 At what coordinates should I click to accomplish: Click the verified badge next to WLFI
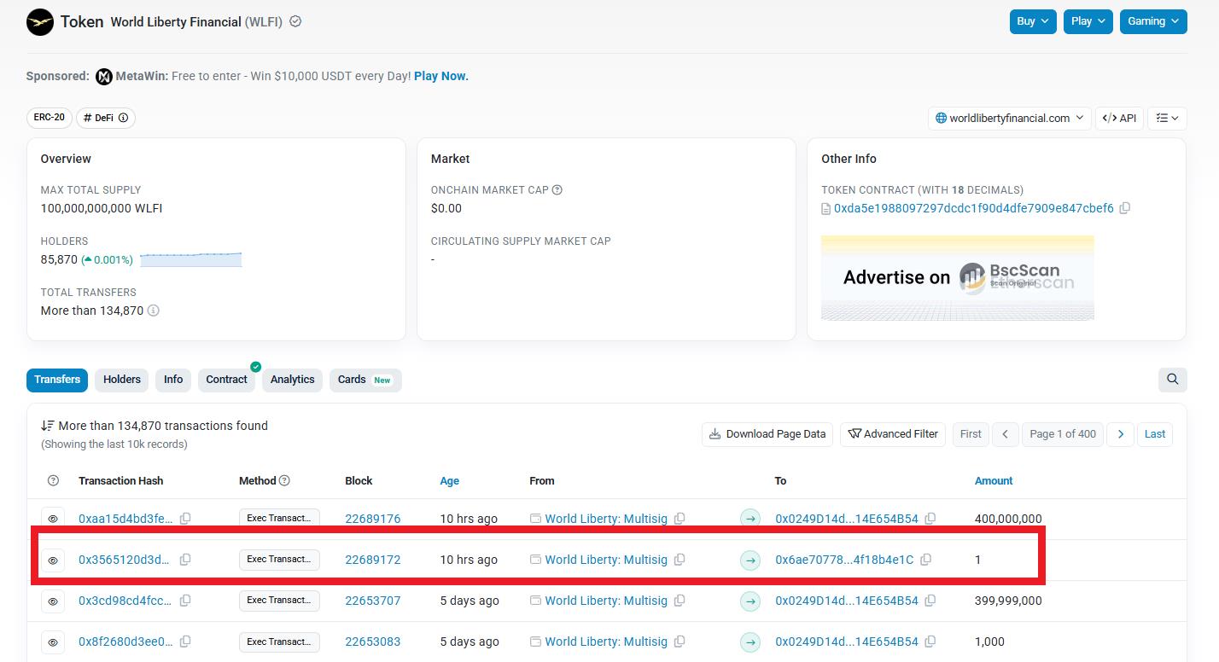coord(295,21)
